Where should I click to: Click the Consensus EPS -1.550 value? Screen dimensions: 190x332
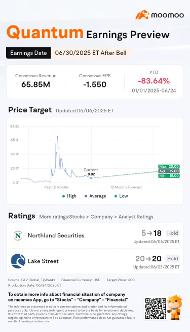[95, 84]
